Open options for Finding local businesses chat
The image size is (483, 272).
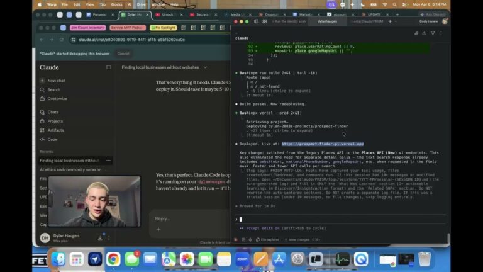click(108, 161)
